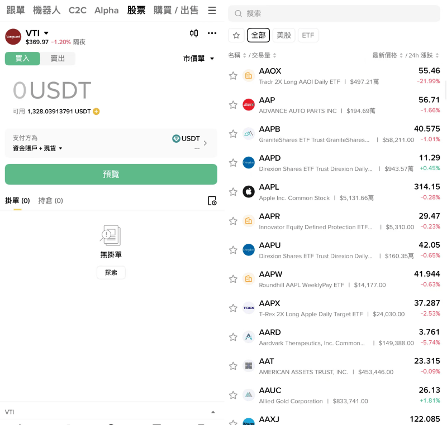The height and width of the screenshot is (425, 447).
Task: Open USDT payment currency chevron
Action: [205, 143]
